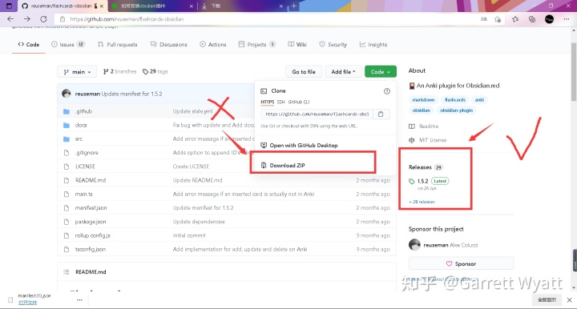577x309 pixels.
Task: Add the page to favorites star
Action: pyautogui.click(x=498, y=19)
